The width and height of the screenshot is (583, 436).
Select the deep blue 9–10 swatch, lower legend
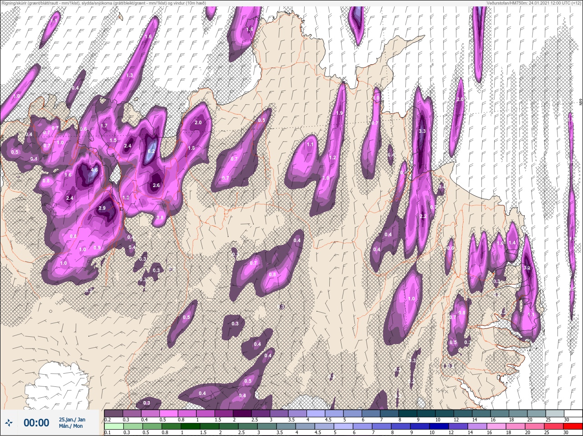pyautogui.click(x=419, y=427)
